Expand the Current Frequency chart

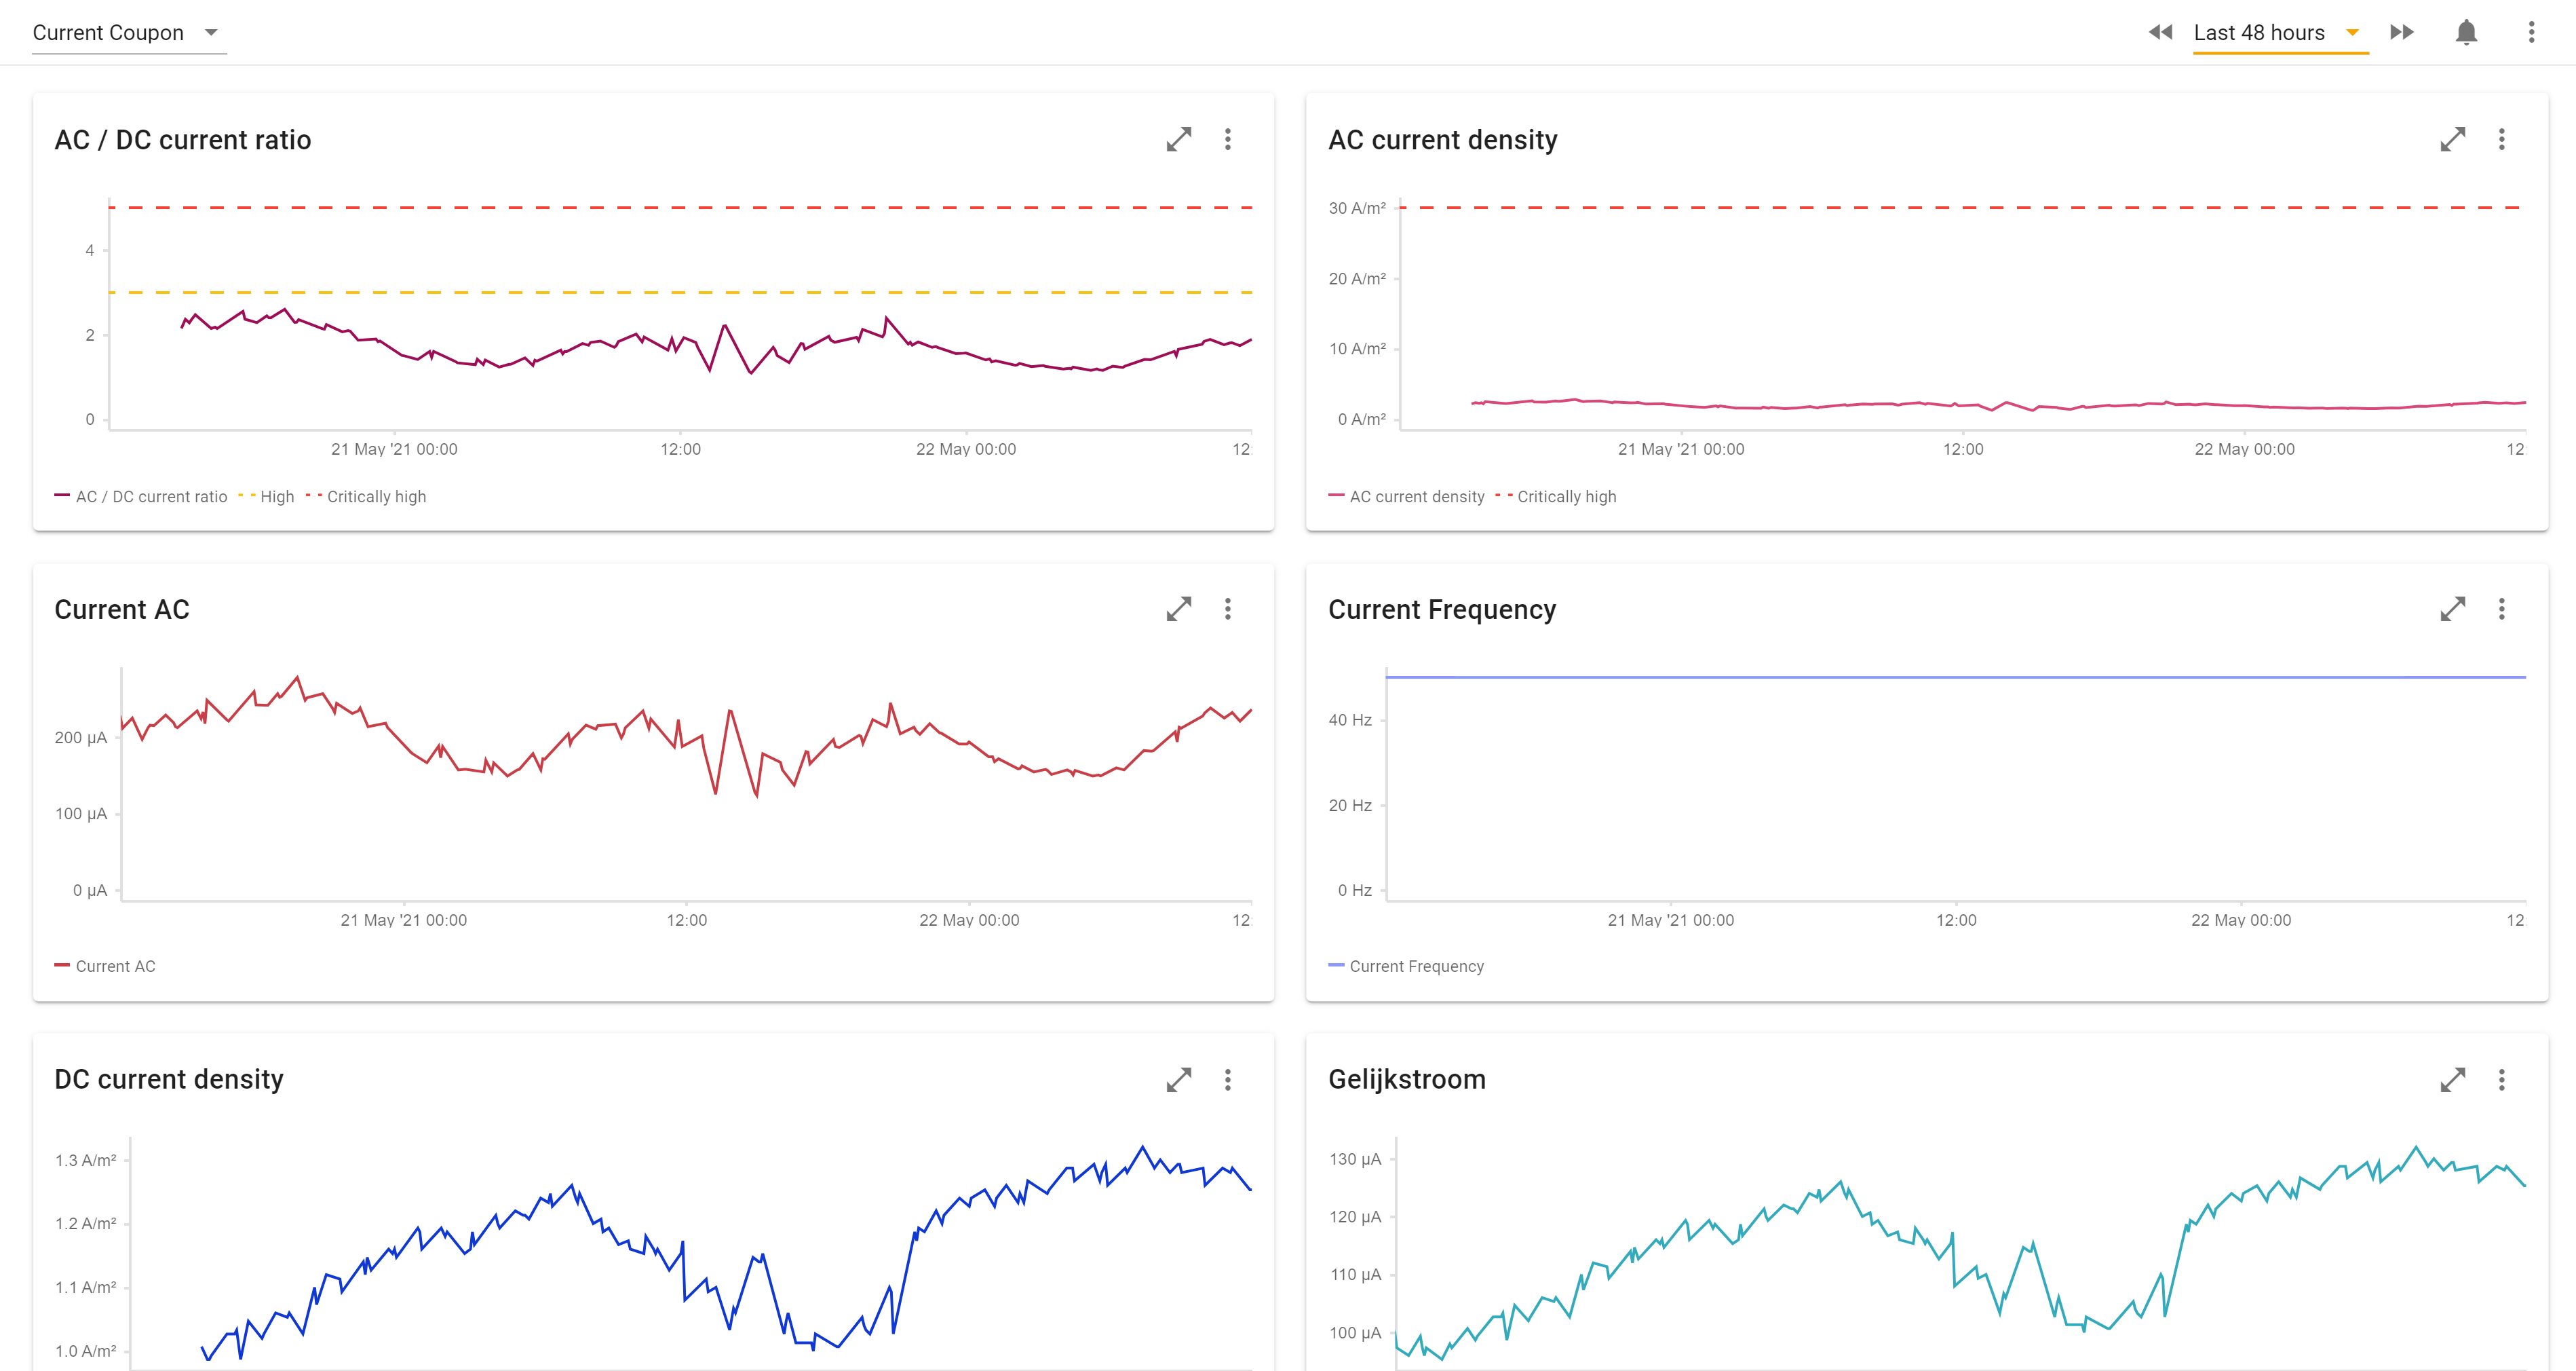pos(2452,608)
